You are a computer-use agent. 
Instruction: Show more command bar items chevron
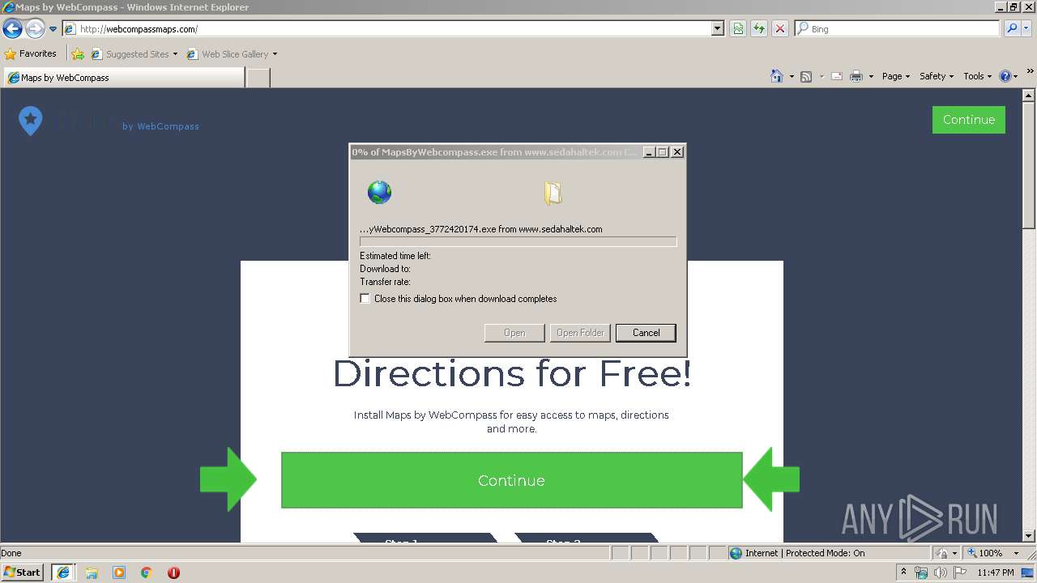tap(1031, 72)
